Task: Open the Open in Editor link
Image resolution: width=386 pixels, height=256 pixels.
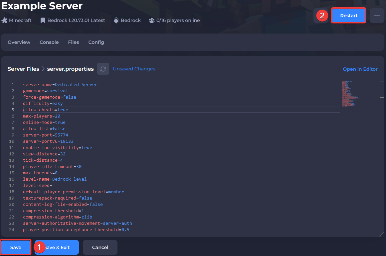Action: click(x=360, y=69)
